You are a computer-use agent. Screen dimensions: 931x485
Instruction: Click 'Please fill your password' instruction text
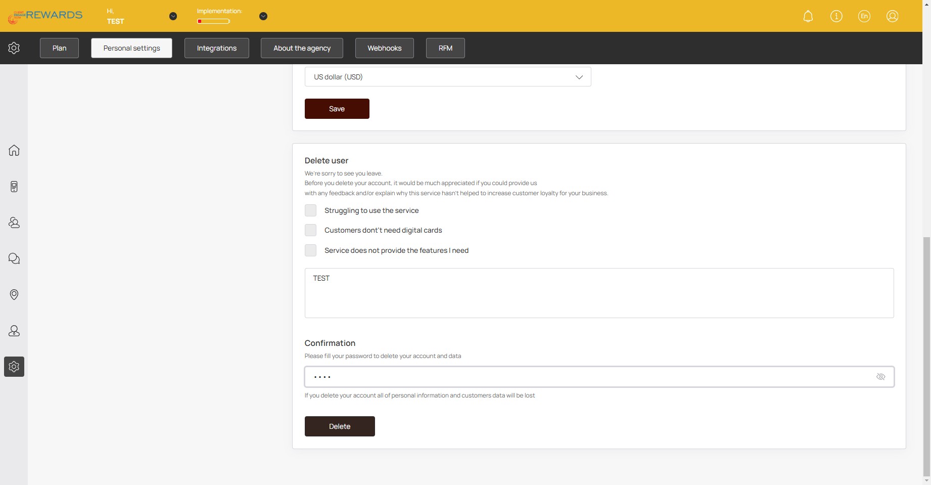383,356
